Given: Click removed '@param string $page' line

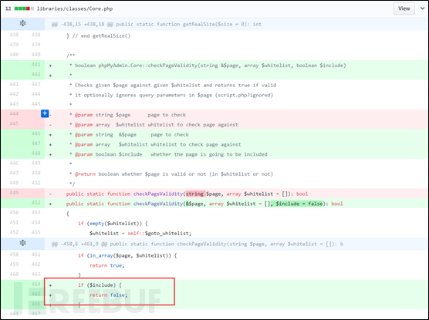Looking at the screenshot, I should [127, 115].
